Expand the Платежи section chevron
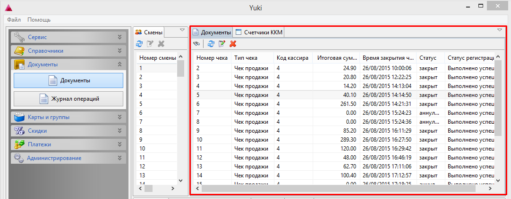This screenshot has width=511, height=199. (x=119, y=144)
